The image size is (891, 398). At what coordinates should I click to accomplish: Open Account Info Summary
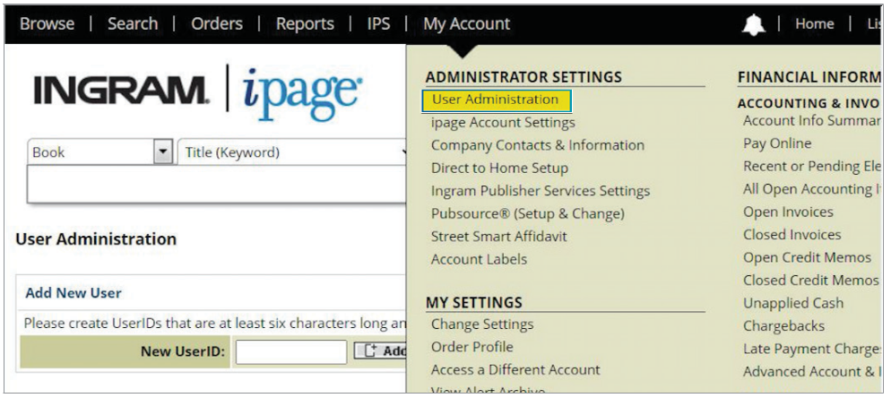[811, 120]
